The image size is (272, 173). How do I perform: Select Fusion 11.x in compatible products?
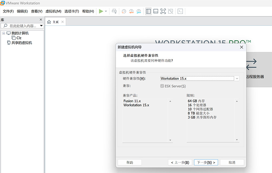click(x=132, y=101)
